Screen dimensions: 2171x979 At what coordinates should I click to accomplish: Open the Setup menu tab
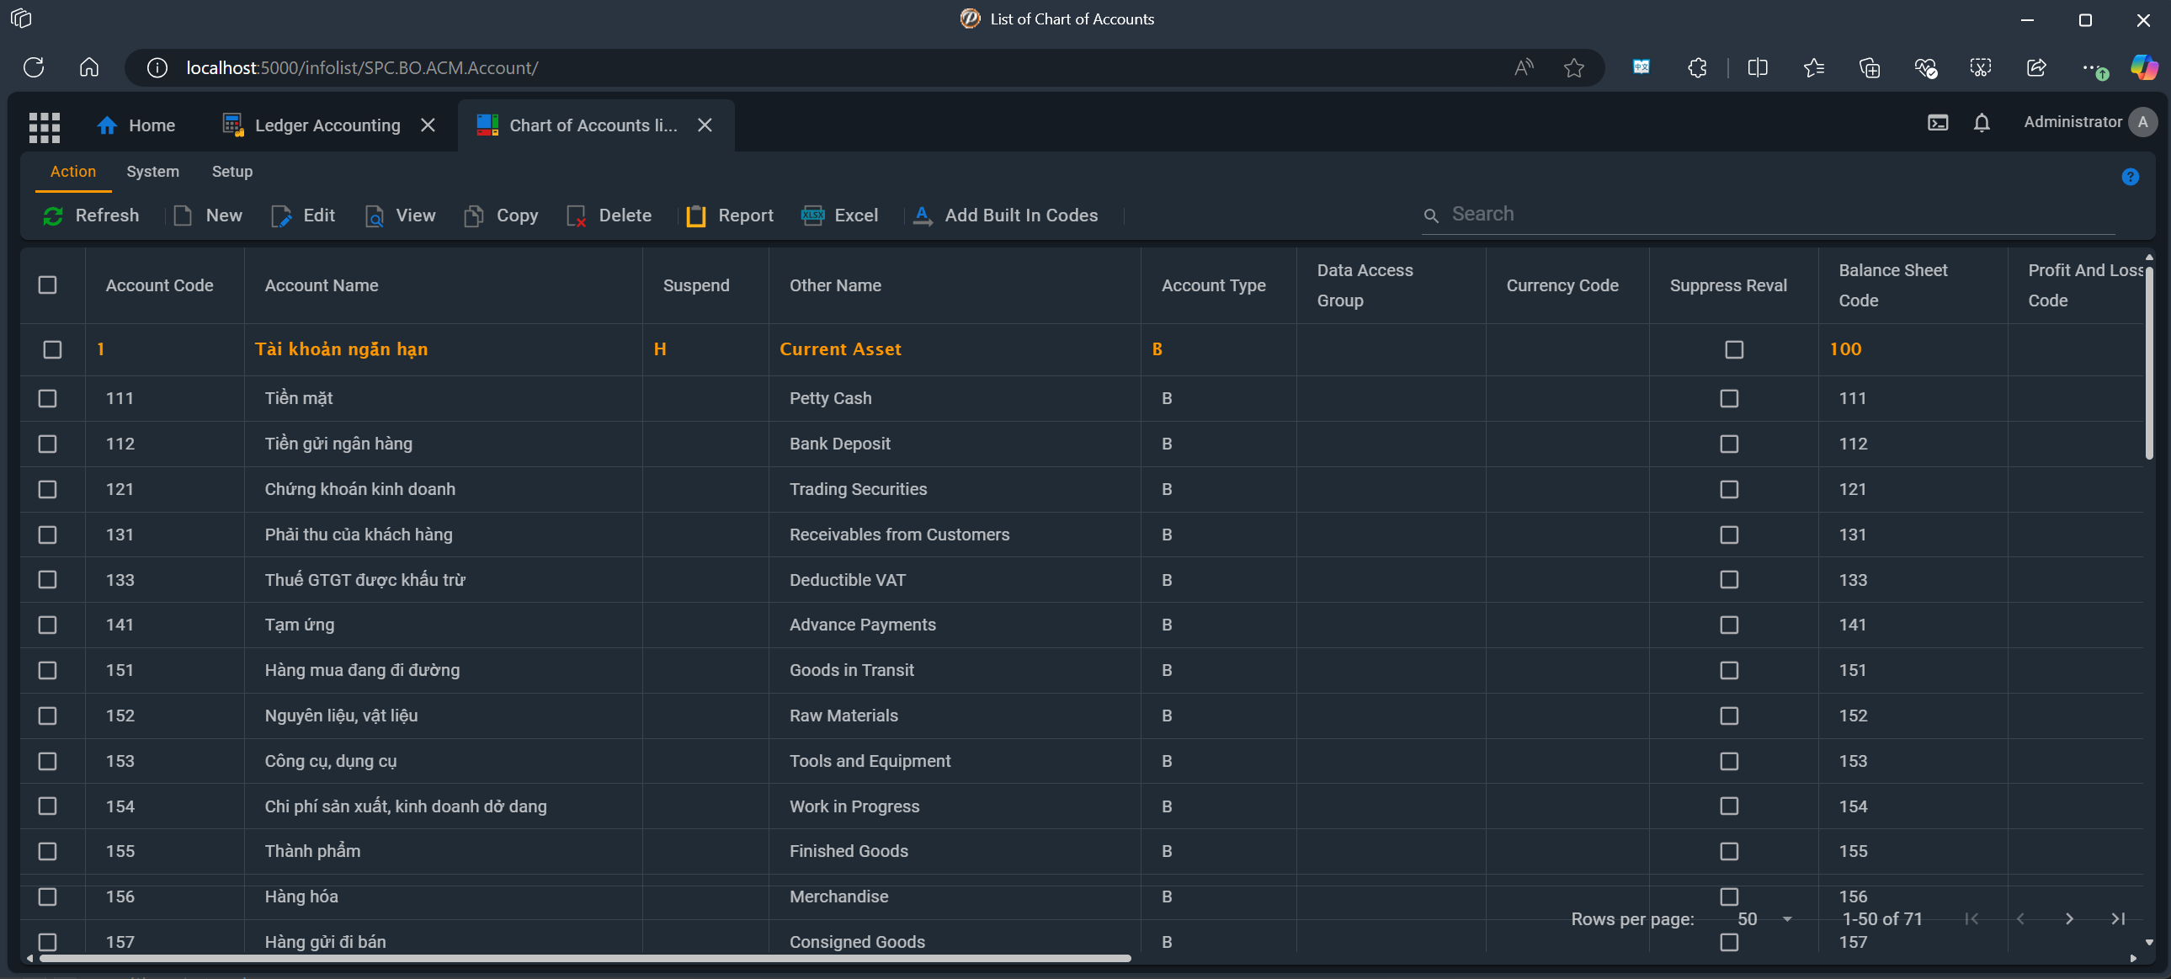pos(231,172)
